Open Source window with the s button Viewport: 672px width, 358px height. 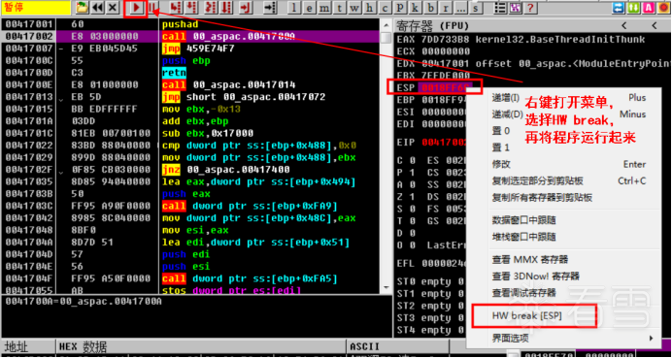[475, 8]
